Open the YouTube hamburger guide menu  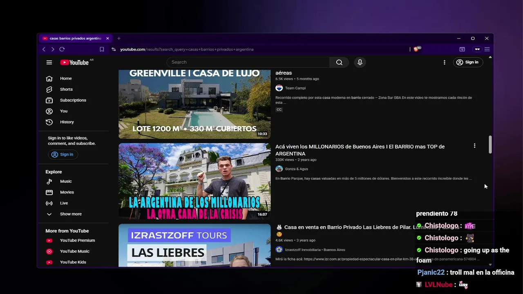pos(49,62)
